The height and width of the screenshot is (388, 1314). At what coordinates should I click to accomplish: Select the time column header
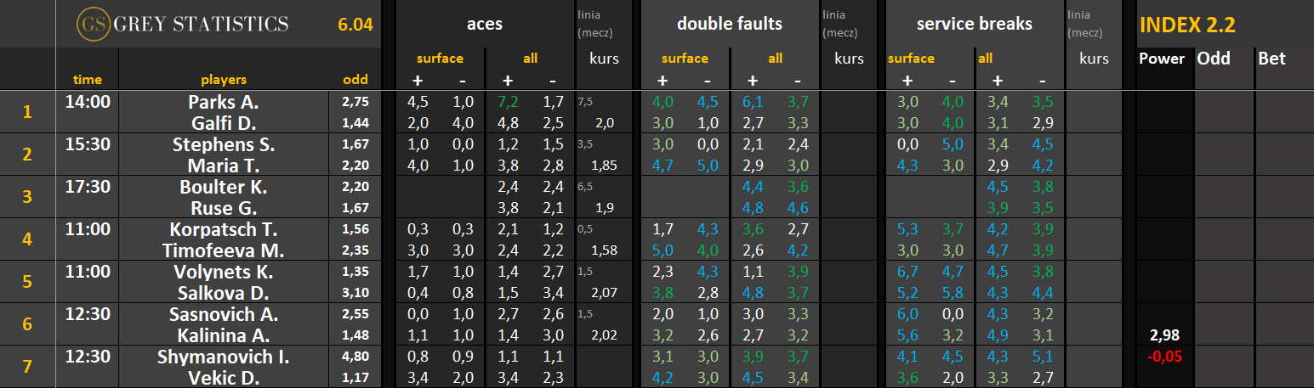click(87, 80)
